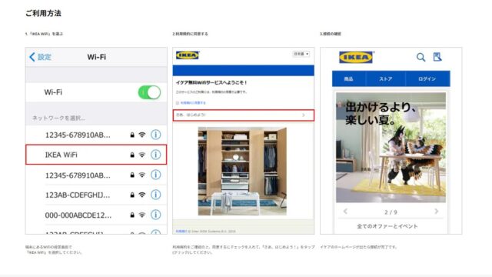Select the IKEA WiFi network
Image resolution: width=492 pixels, height=277 pixels.
pyautogui.click(x=96, y=155)
